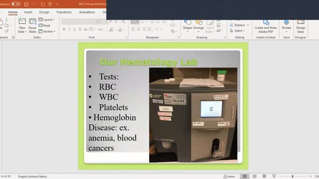Click the Copy icon

[x=6, y=25]
